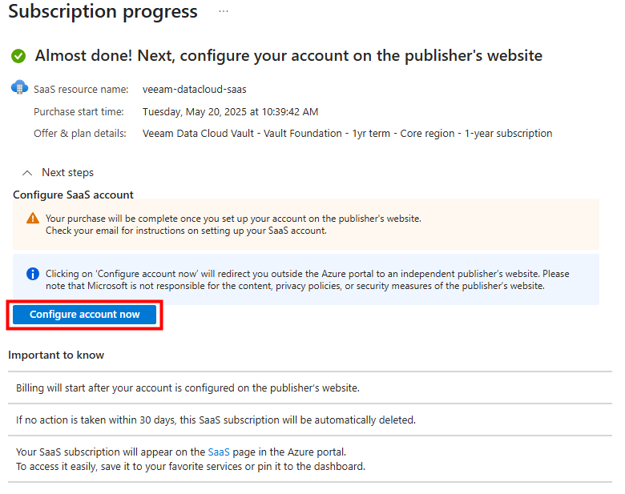Click the Microsoft is not responsible disclaimer text
This screenshot has width=625, height=494.
coord(295,286)
